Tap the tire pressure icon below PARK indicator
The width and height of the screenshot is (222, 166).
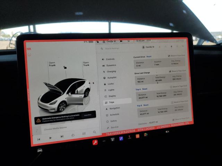[x=29, y=54]
